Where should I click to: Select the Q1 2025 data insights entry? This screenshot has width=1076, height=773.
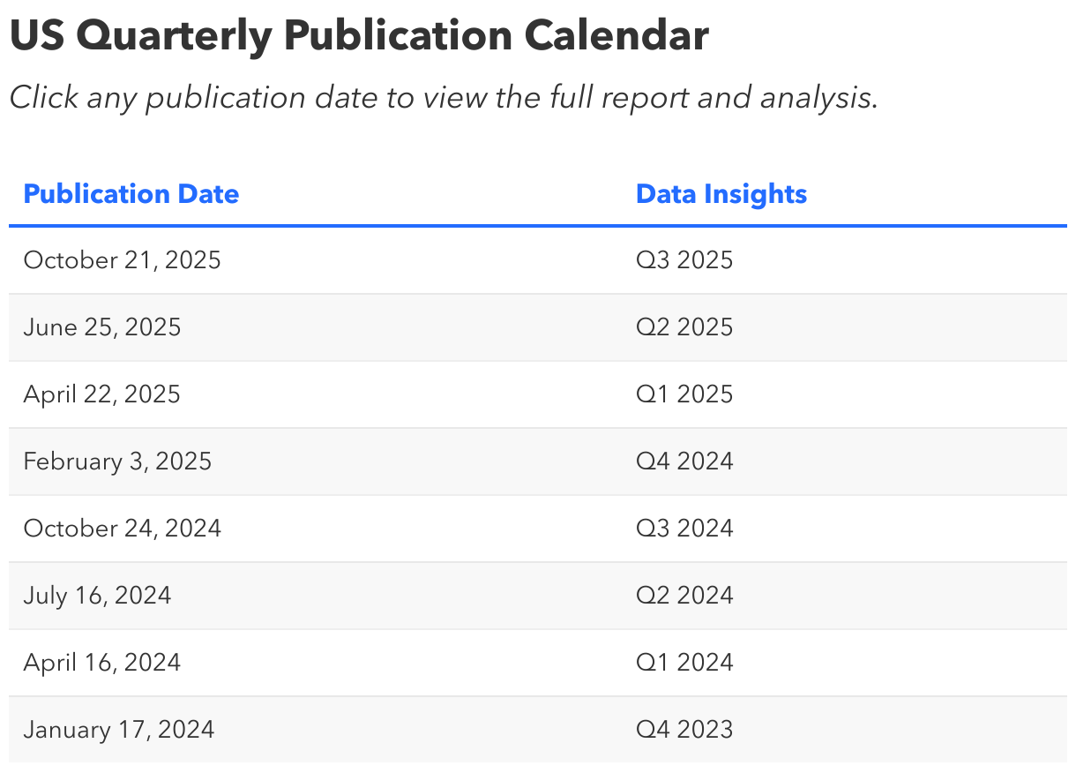coord(684,394)
